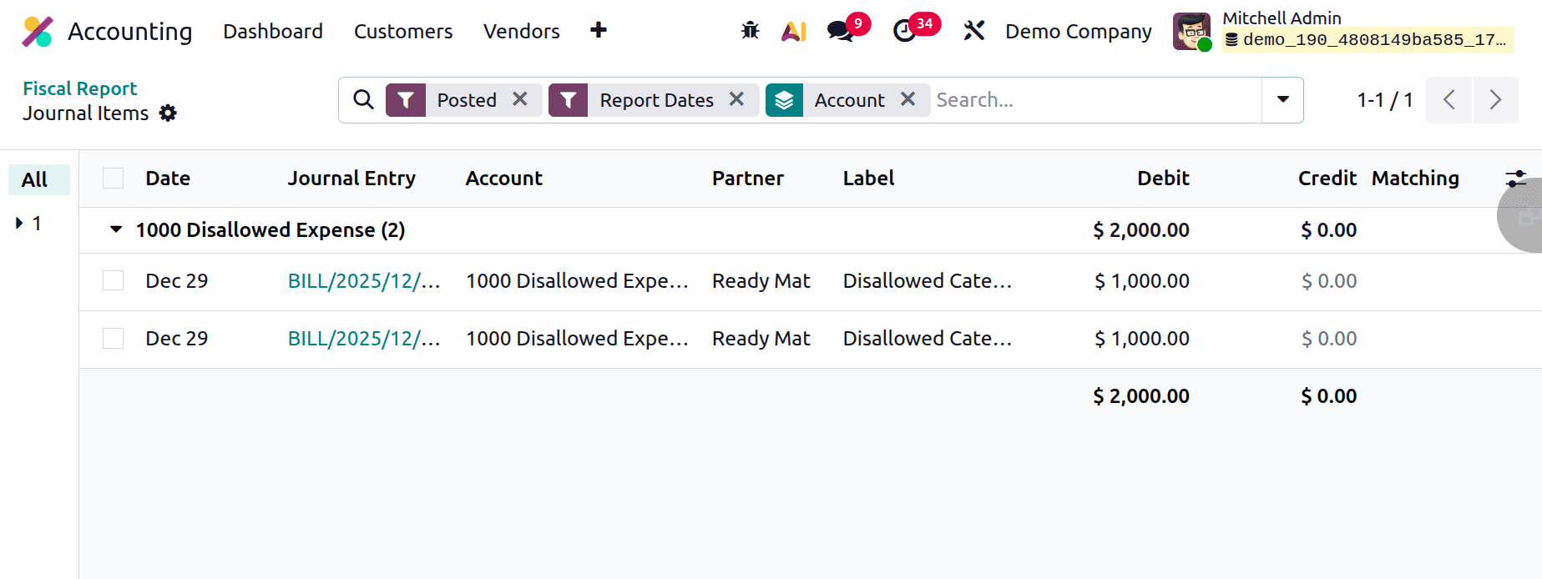
Task: Click first row Disallowed Cate… label
Action: [x=928, y=281]
